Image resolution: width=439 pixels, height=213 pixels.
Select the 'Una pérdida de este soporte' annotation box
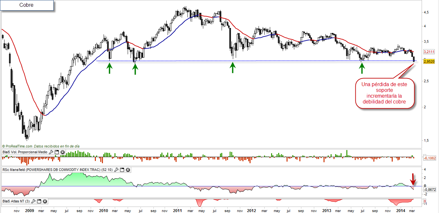tap(384, 93)
